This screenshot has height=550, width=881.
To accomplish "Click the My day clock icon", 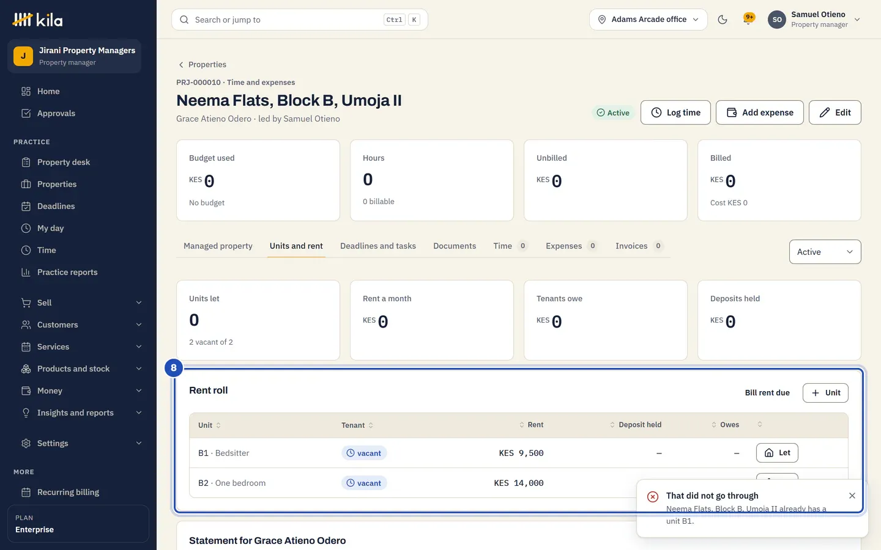I will coord(26,228).
